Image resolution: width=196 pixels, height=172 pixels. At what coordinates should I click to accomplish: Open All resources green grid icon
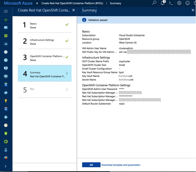pos(6,36)
